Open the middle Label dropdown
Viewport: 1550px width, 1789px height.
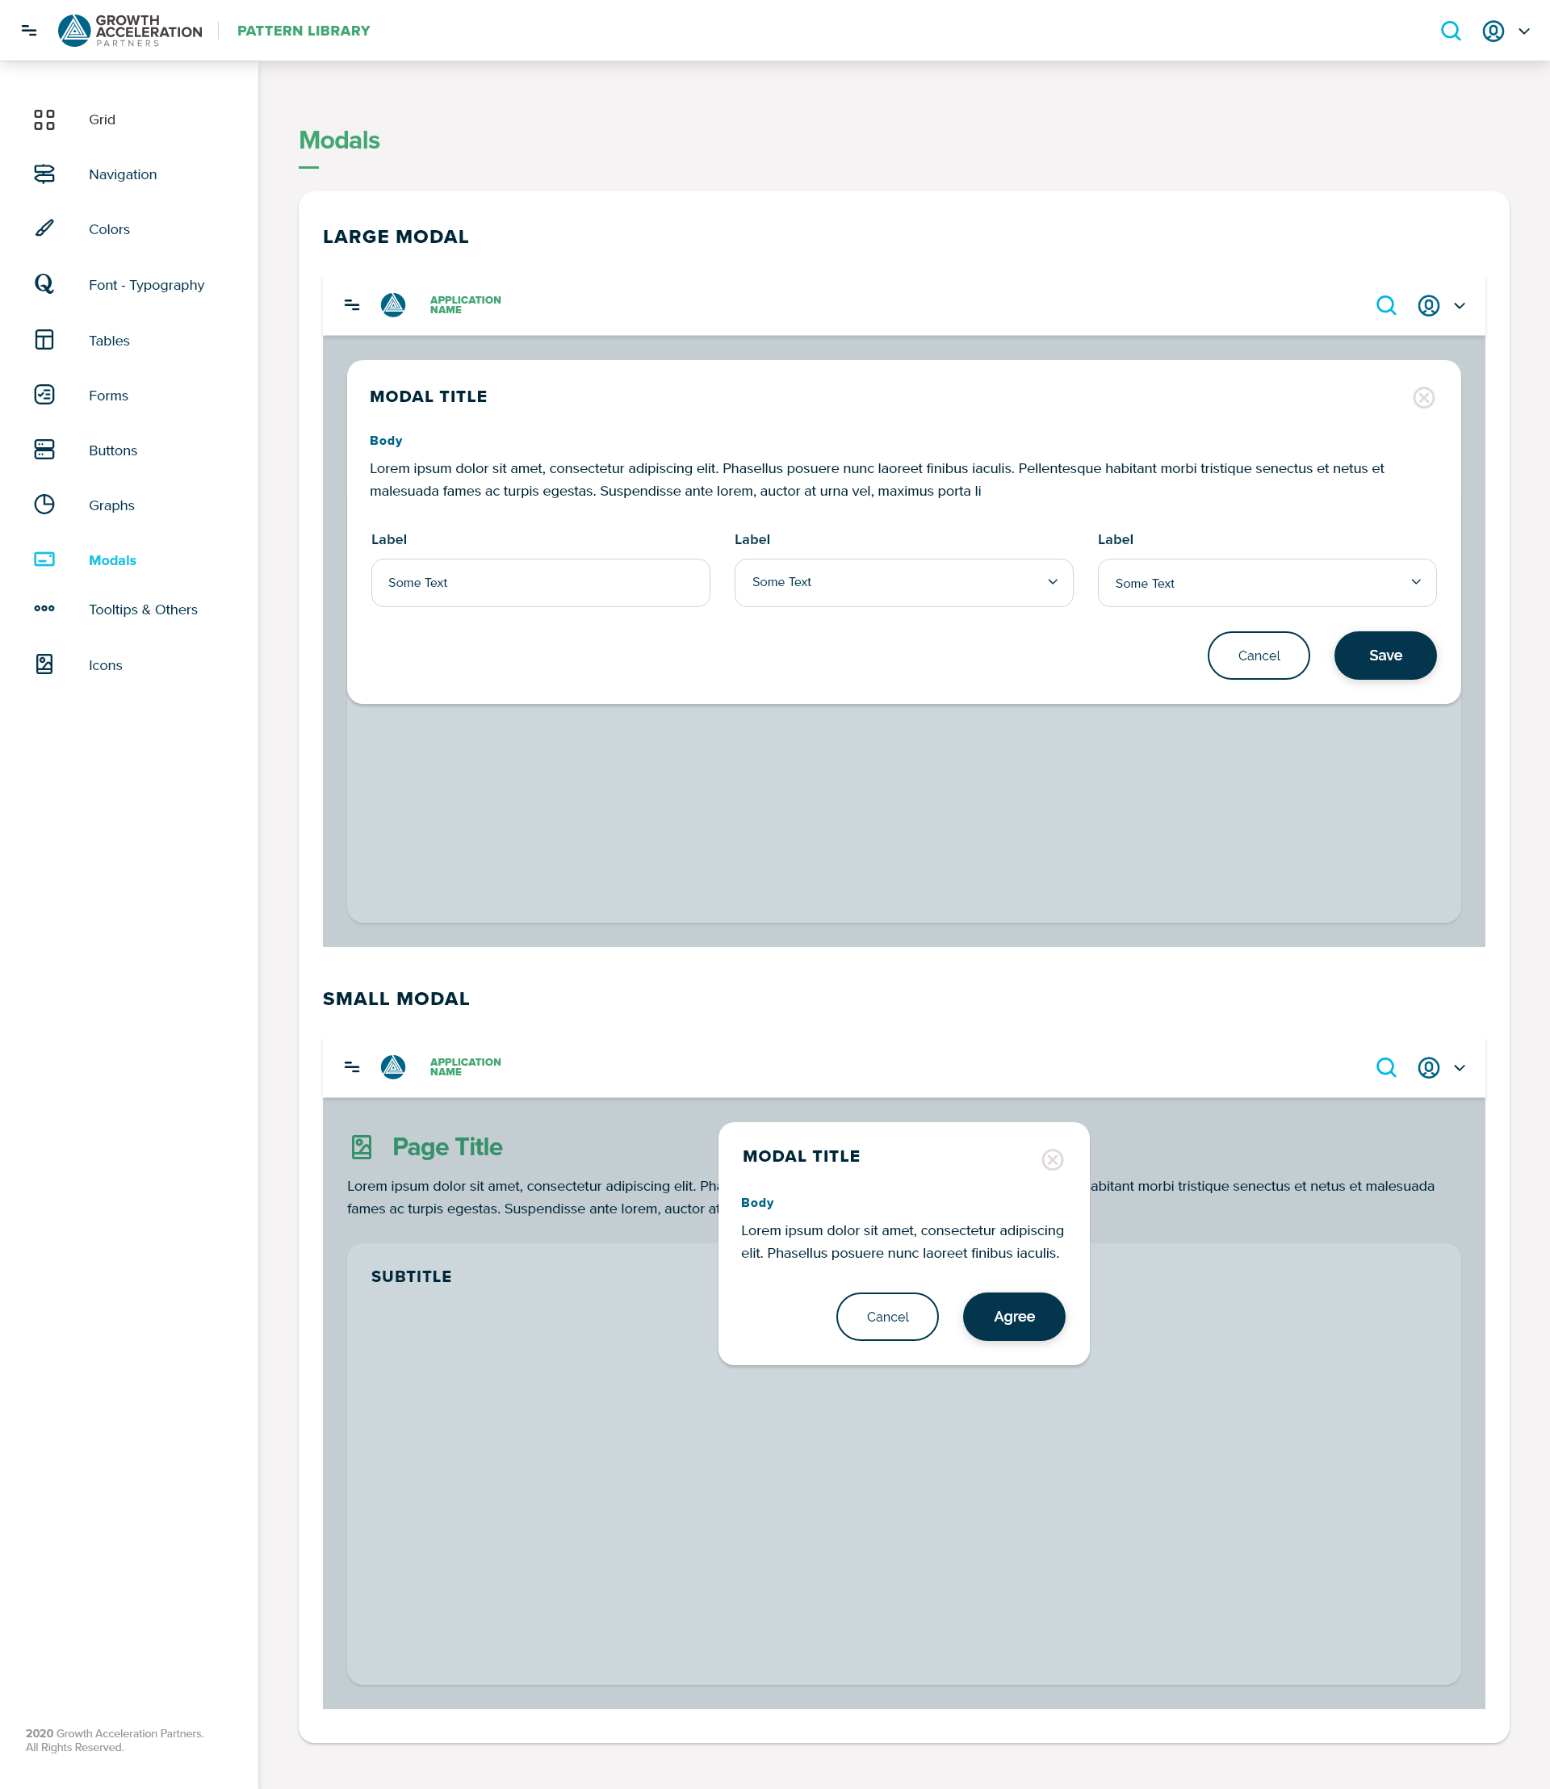pyautogui.click(x=903, y=582)
